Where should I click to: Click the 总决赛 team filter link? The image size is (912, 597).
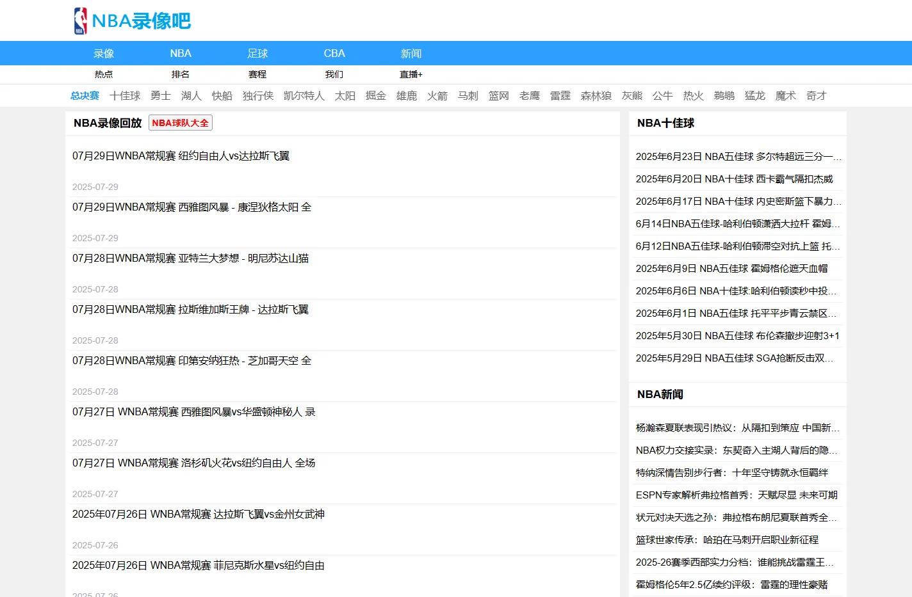(x=85, y=96)
